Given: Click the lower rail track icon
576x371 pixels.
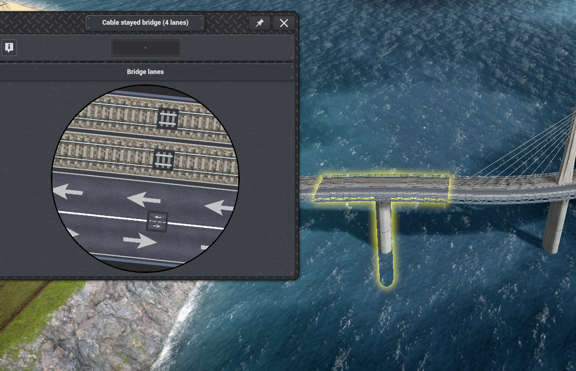Looking at the screenshot, I should (x=163, y=160).
